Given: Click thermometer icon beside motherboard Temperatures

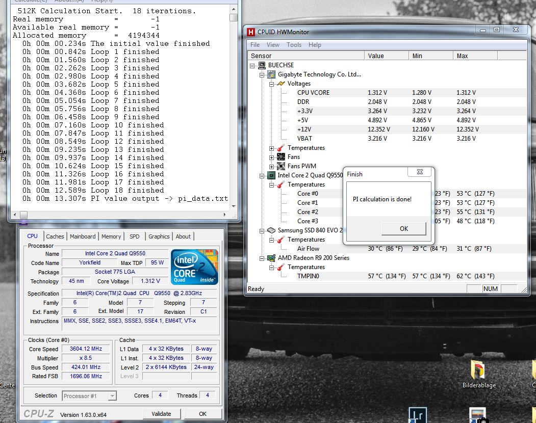Looking at the screenshot, I should point(281,148).
